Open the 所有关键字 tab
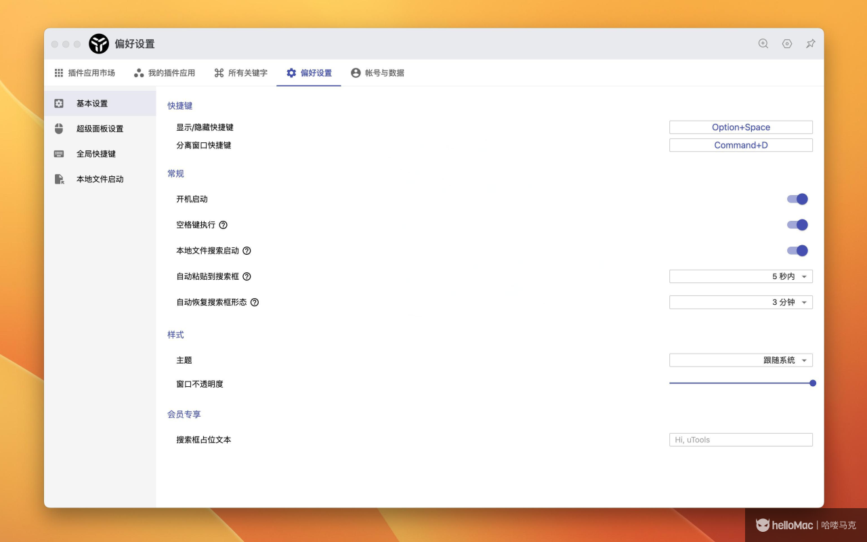The image size is (867, 542). click(240, 73)
